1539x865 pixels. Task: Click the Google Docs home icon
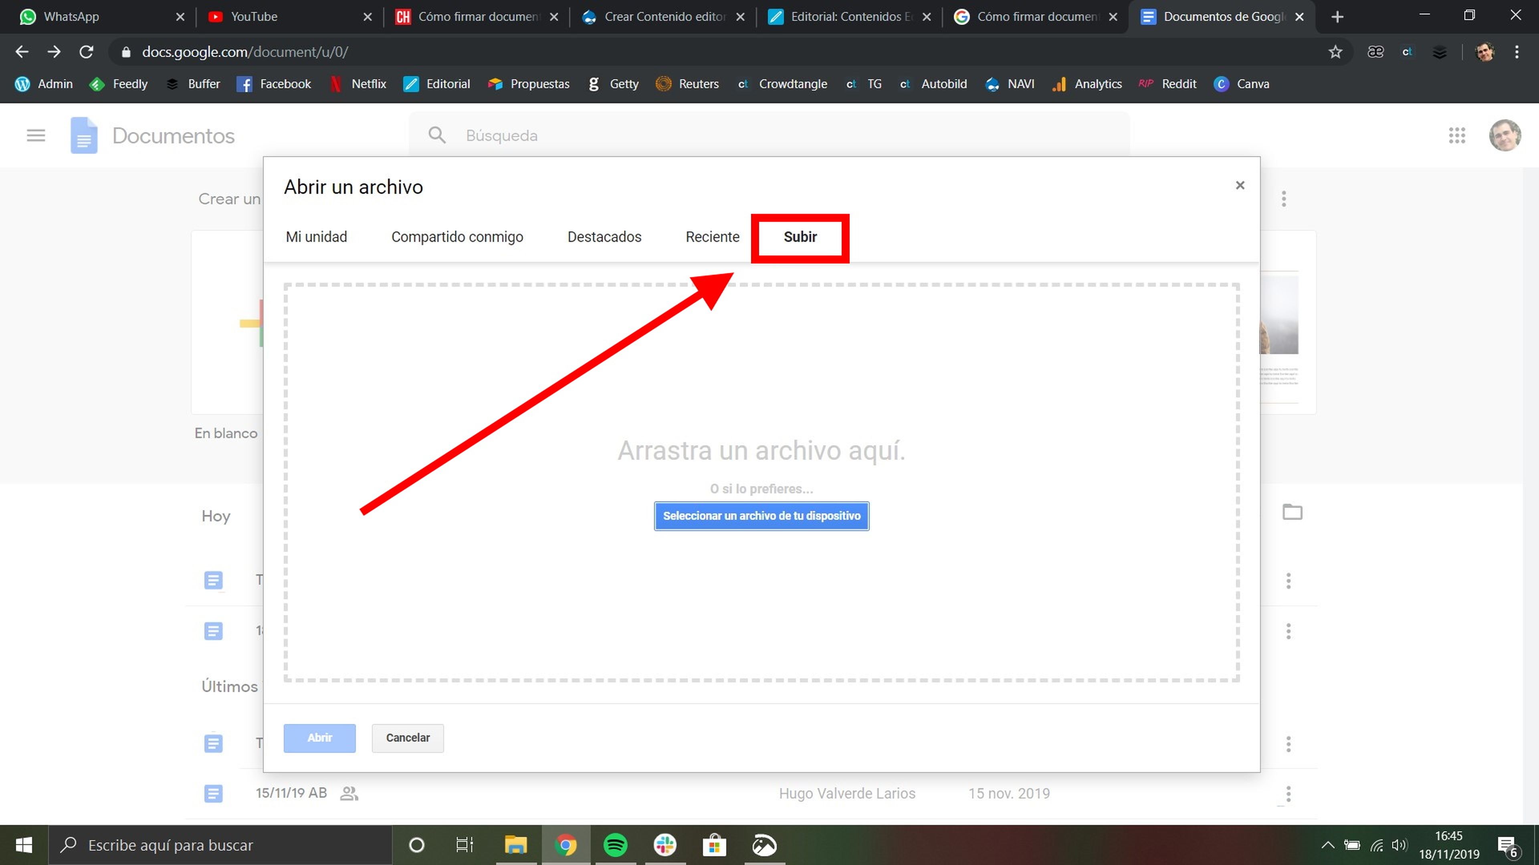(x=83, y=135)
